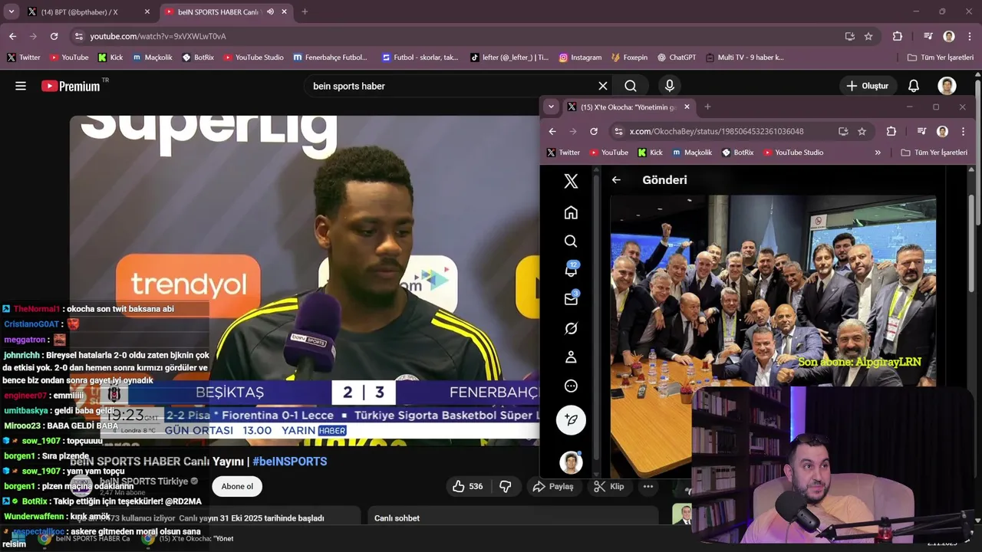Image resolution: width=982 pixels, height=552 pixels.
Task: Reload the X window page
Action: [593, 131]
